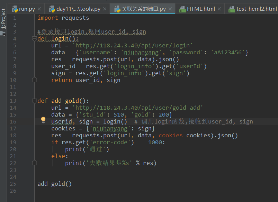The height and width of the screenshot is (202, 278).
Task: Close the 关联关系的端口.py tab
Action: coord(170,9)
